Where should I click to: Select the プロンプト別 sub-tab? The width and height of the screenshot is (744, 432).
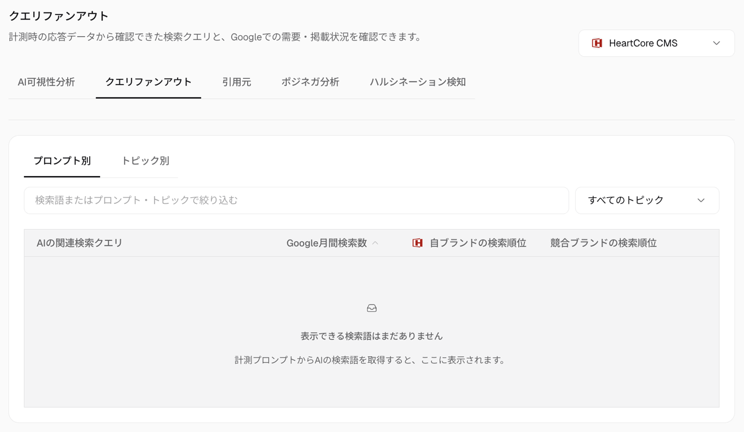click(62, 161)
